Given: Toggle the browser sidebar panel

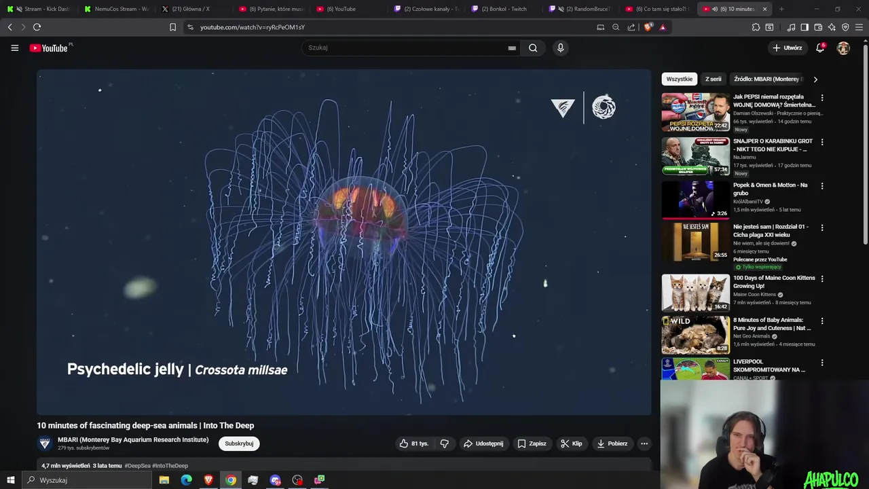Looking at the screenshot, I should tap(805, 27).
